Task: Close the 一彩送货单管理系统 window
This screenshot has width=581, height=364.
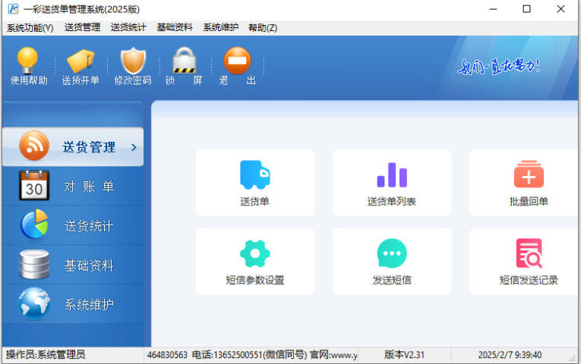Action: 560,9
